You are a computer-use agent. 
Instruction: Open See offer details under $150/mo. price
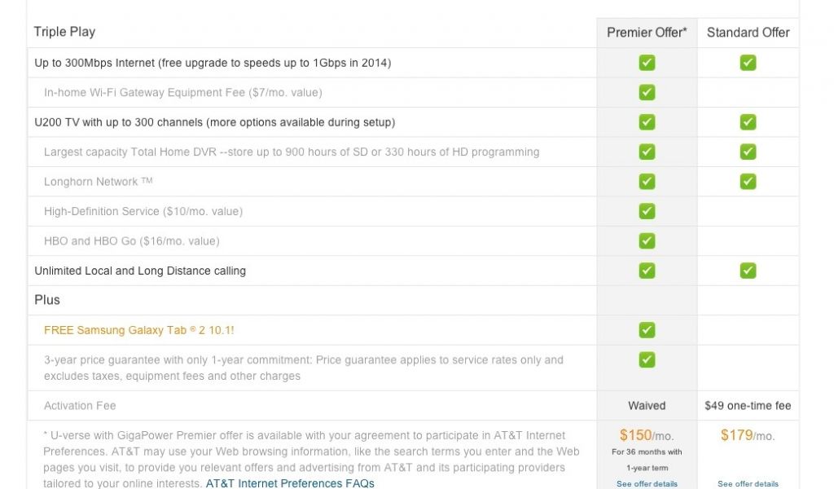click(x=647, y=484)
